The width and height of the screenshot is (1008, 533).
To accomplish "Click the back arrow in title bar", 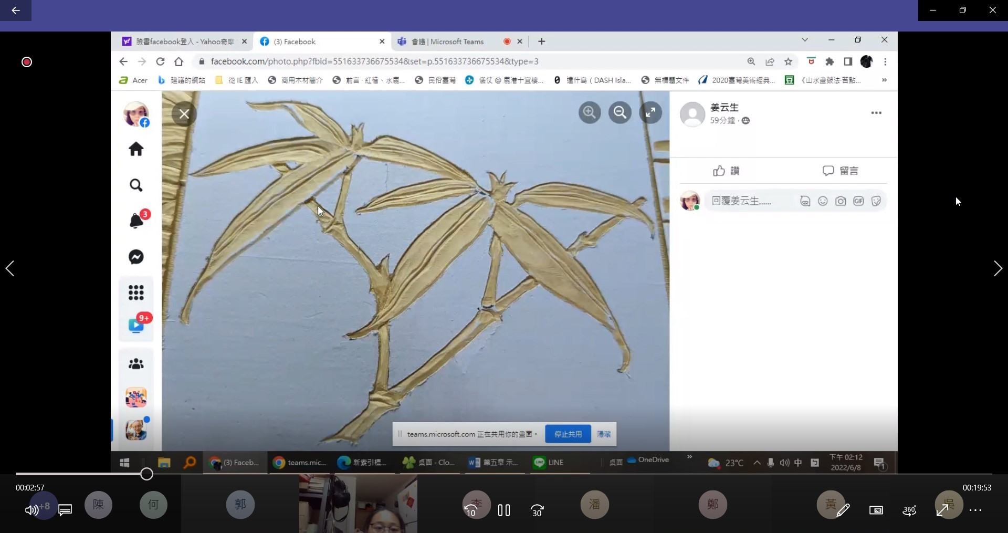I will pos(16,10).
